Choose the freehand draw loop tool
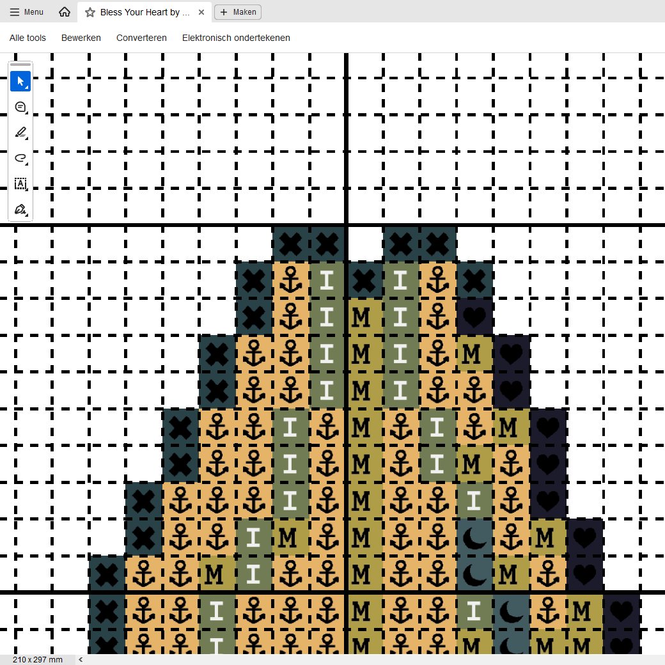 pyautogui.click(x=20, y=159)
